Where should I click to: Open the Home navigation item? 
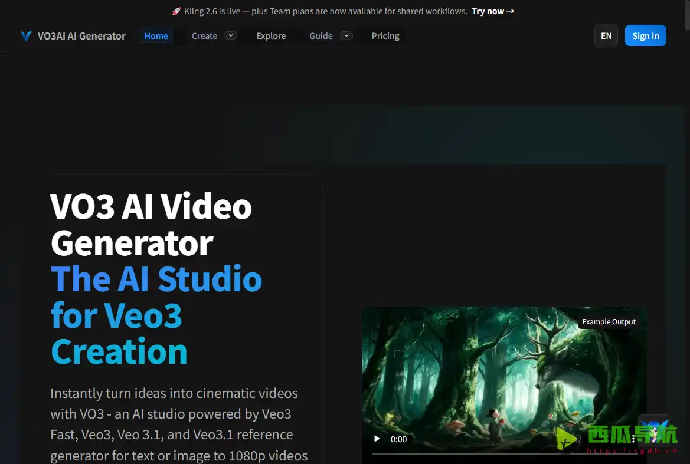pyautogui.click(x=156, y=35)
